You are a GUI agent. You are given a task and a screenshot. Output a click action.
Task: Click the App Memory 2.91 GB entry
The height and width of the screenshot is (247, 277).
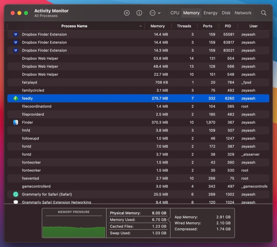(202, 217)
